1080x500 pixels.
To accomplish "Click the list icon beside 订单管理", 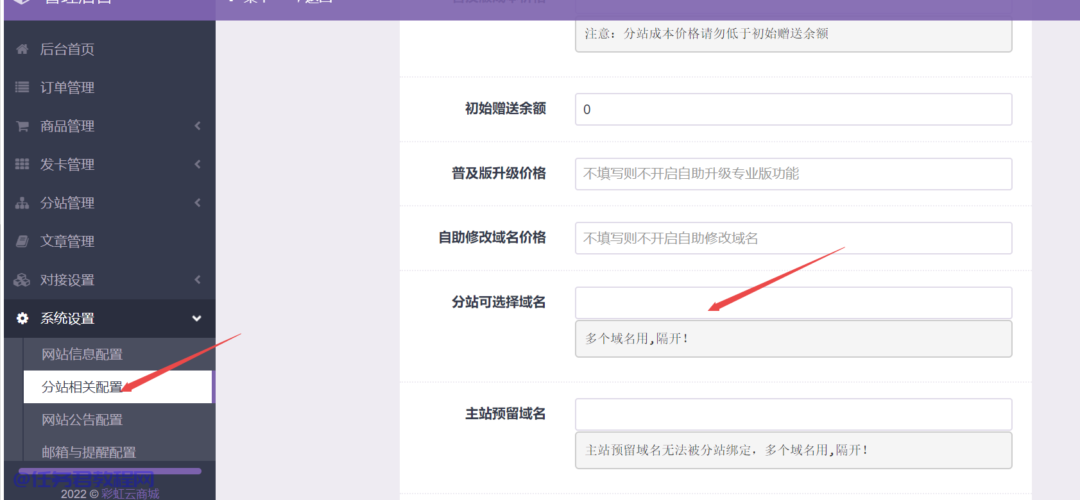I will [x=22, y=87].
